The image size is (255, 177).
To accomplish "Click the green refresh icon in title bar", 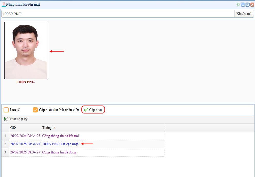I will pyautogui.click(x=238, y=5).
